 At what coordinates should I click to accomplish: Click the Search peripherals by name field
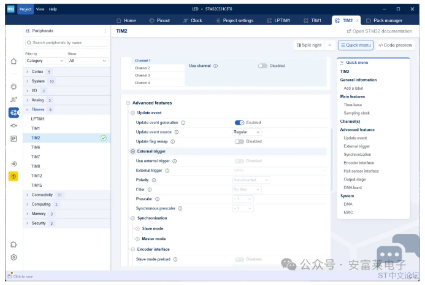coord(66,42)
